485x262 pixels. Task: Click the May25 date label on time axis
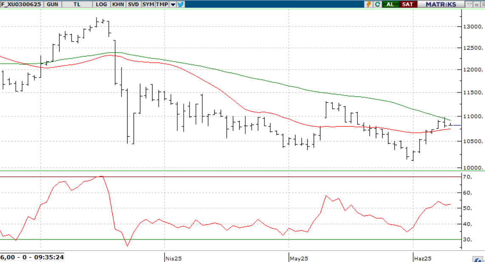[x=299, y=258]
